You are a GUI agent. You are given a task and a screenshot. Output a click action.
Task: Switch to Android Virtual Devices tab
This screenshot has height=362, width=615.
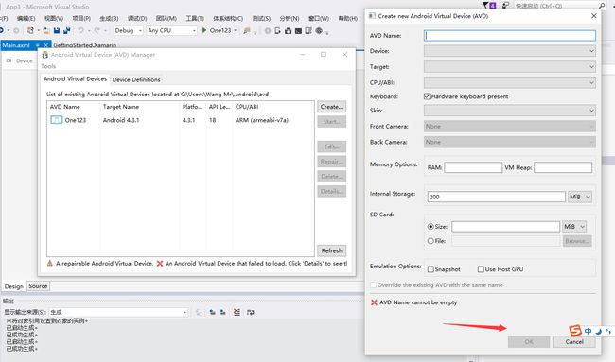(76, 78)
